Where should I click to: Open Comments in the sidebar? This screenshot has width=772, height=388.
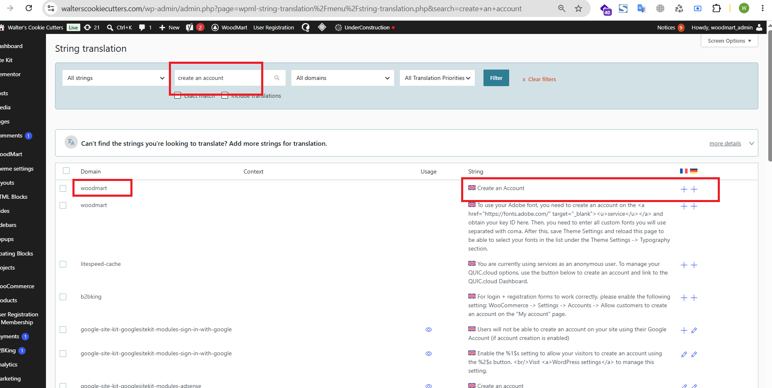coord(16,135)
